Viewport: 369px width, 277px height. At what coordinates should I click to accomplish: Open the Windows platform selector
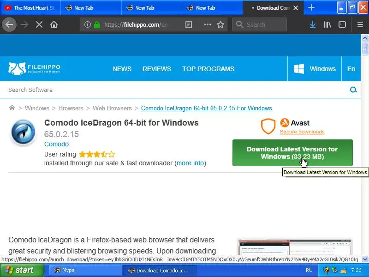tap(315, 69)
